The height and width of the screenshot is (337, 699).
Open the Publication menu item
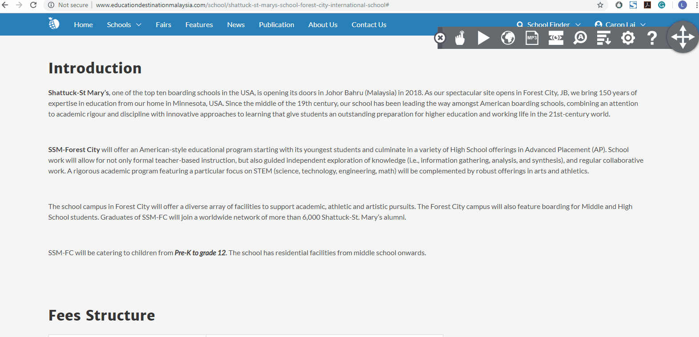click(276, 25)
